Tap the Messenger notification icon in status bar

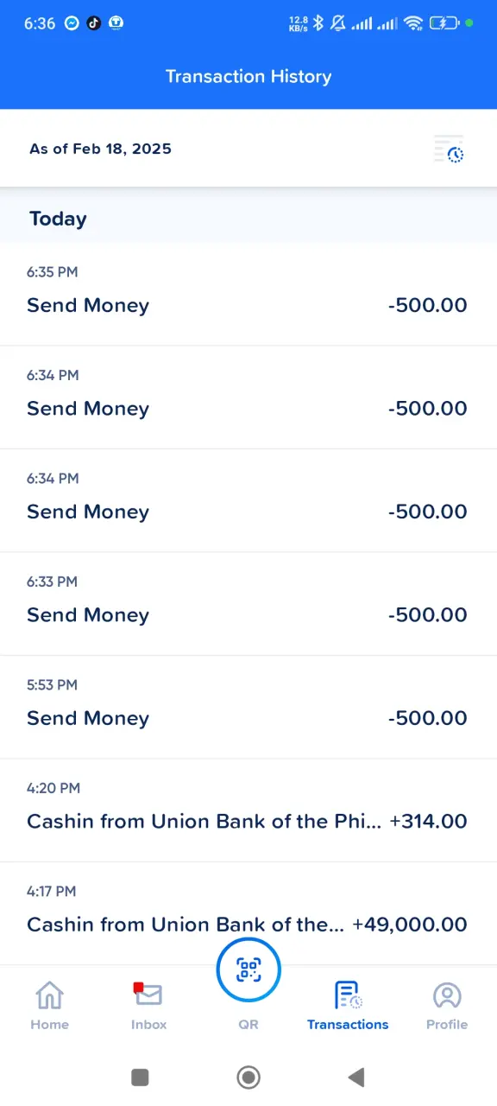pos(72,23)
